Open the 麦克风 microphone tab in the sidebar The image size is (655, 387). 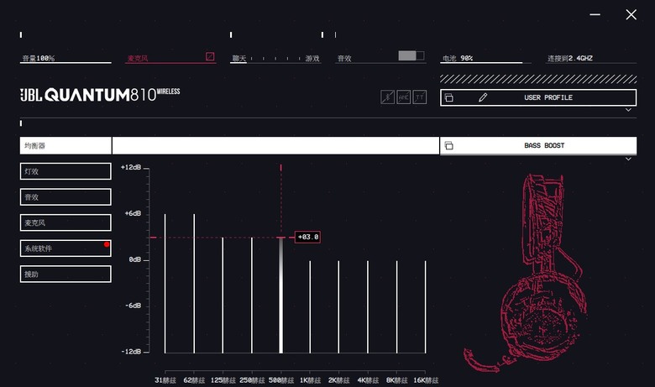(65, 222)
